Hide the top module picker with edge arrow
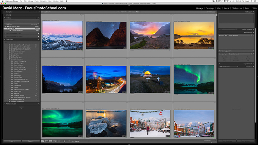Viewport: 258px width, 145px height. [129, 5]
